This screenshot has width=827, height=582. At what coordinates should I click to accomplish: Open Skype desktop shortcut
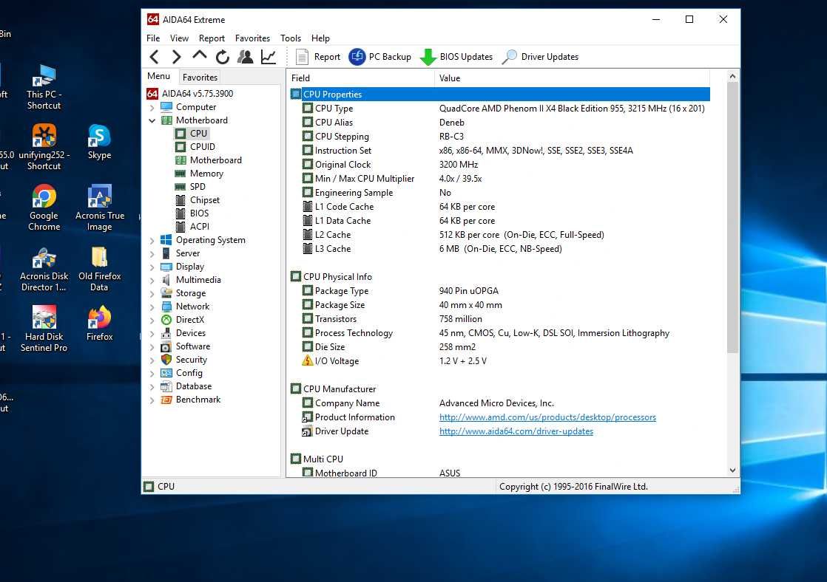[x=99, y=142]
